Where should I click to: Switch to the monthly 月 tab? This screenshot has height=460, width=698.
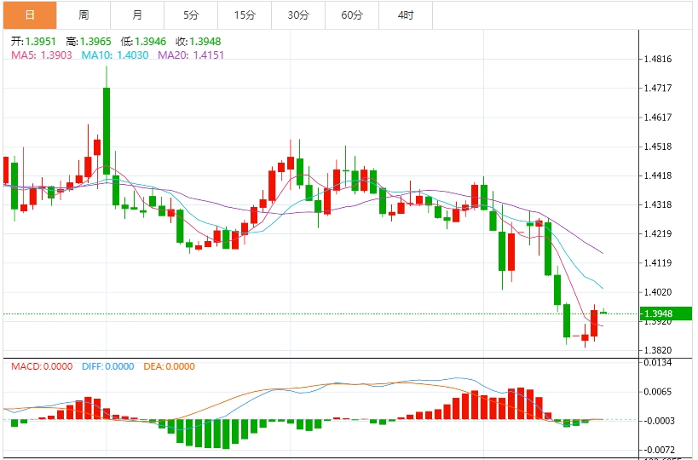point(137,15)
